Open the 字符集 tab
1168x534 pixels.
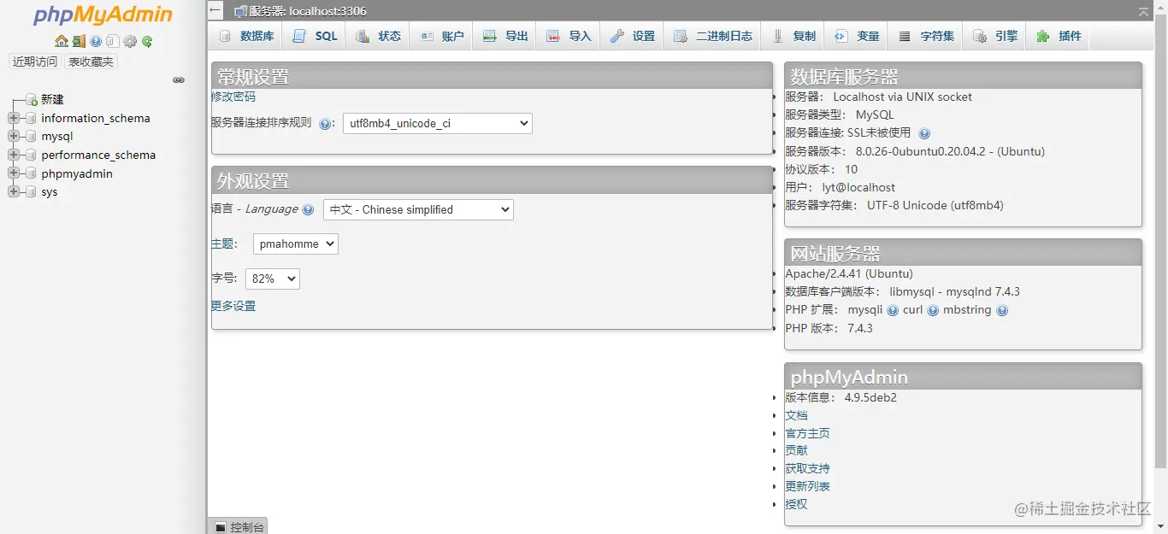pyautogui.click(x=926, y=36)
